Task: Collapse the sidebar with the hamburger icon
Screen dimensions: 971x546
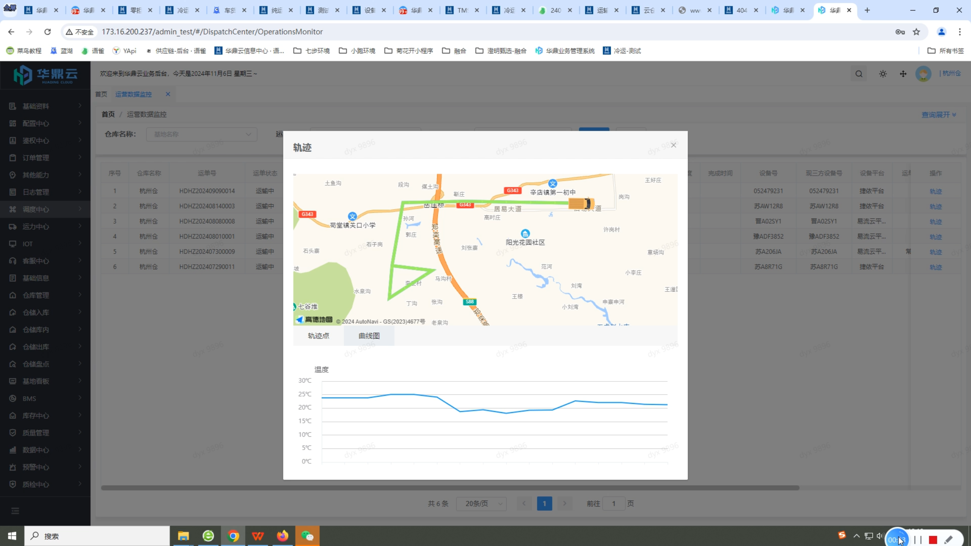Action: (x=15, y=511)
